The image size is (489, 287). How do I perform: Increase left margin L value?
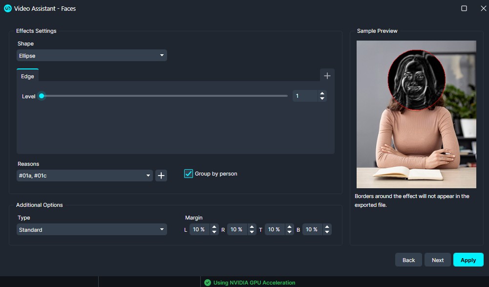pos(214,227)
